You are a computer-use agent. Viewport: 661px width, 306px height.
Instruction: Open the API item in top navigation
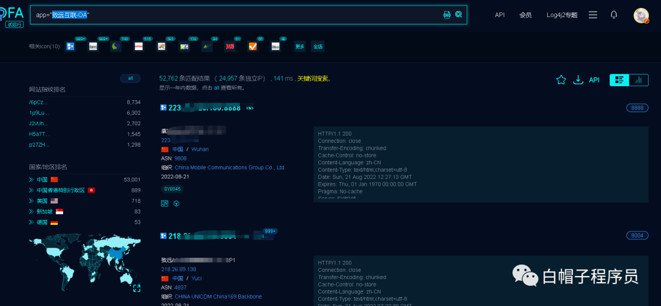[x=499, y=15]
